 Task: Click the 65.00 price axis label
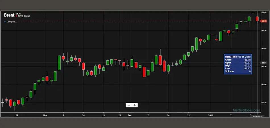(x=264, y=48)
